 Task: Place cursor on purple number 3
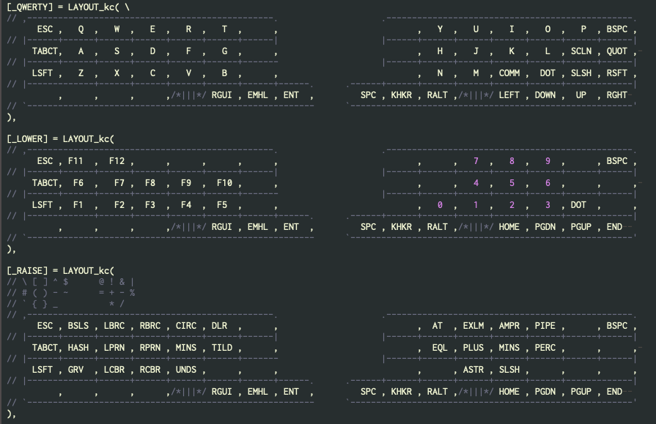548,205
